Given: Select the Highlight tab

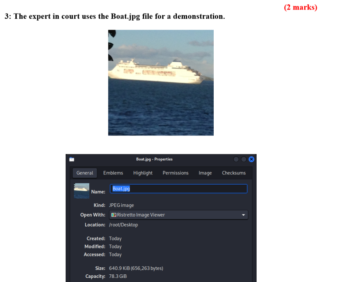Looking at the screenshot, I should pos(143,173).
